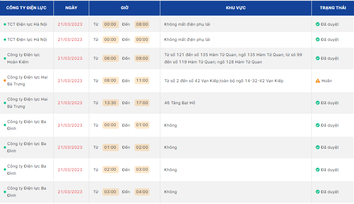This screenshot has width=354, height=204.
Task: Click the orange warning triangle beside Hoãn
Action: coord(318,81)
